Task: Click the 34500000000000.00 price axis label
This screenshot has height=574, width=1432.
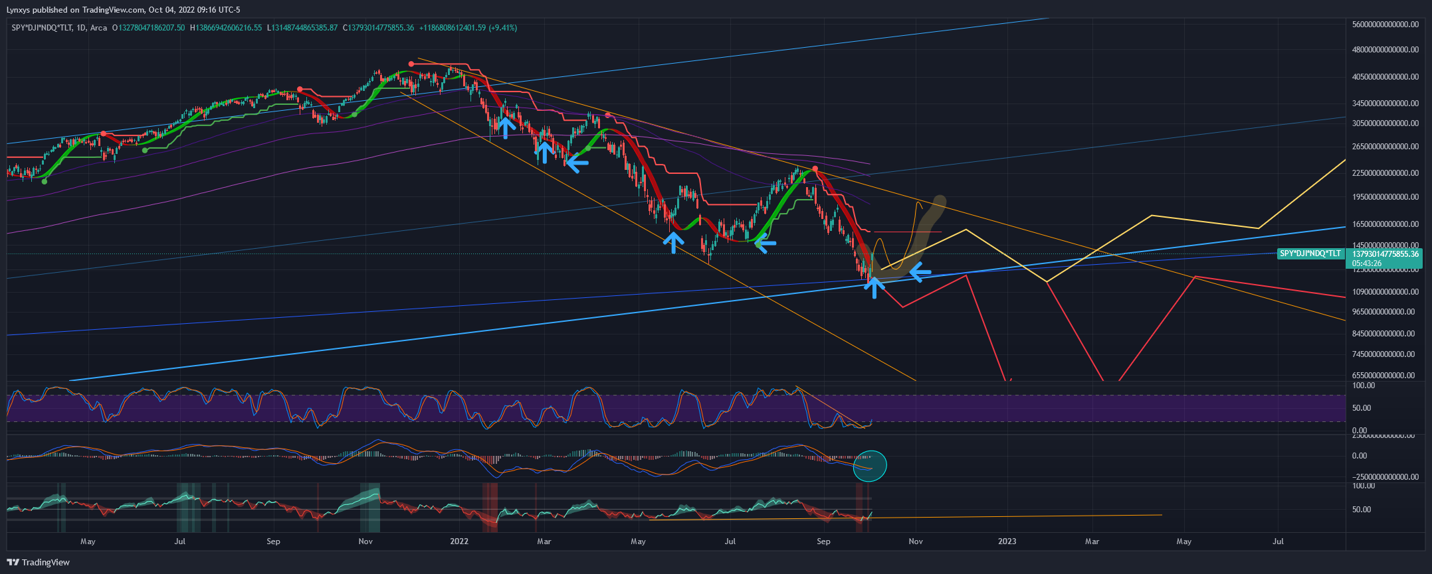Action: point(1385,103)
